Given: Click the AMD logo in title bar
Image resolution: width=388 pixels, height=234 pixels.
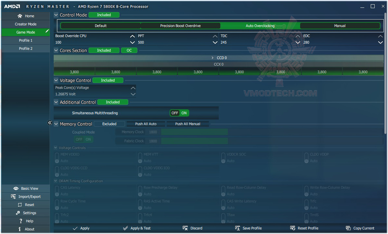Looking at the screenshot, I should 12,7.
